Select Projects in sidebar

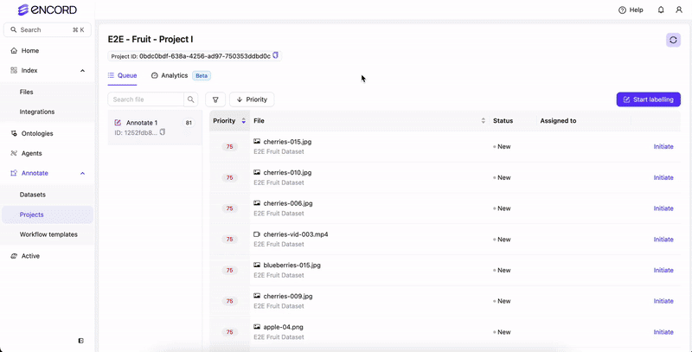coord(48,214)
